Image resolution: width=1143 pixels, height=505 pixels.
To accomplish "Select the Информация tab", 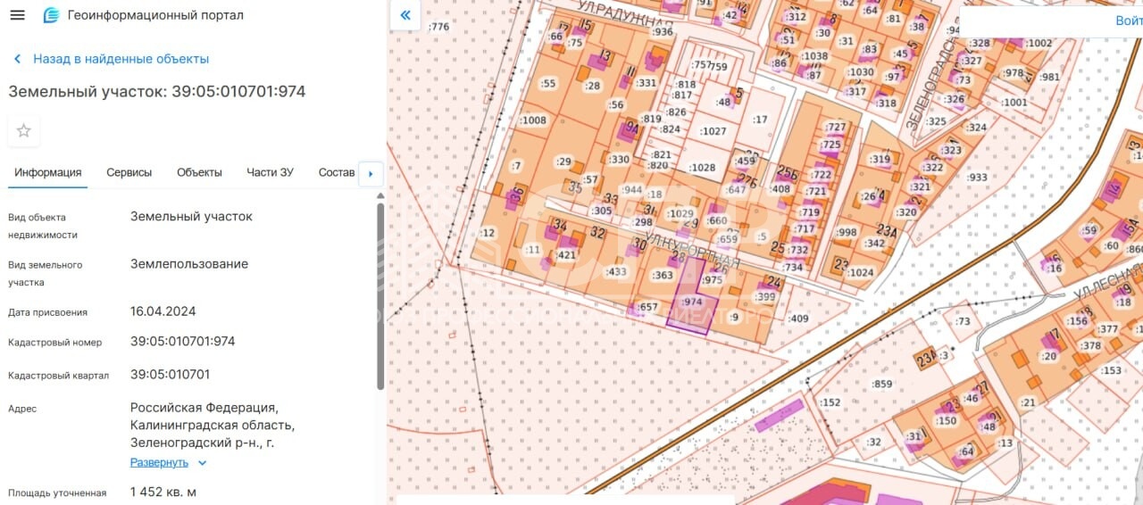I will 48,172.
